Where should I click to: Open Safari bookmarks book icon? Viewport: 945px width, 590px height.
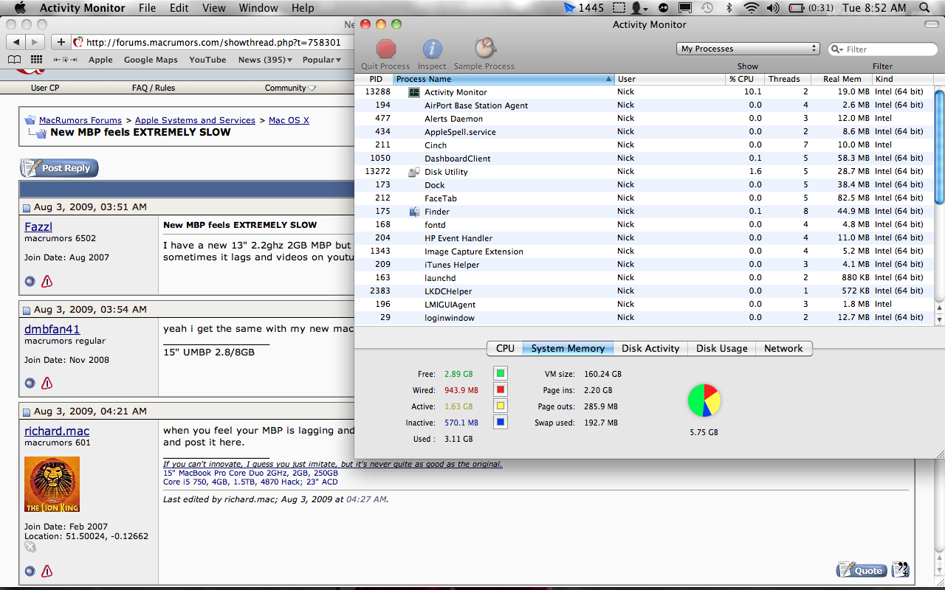click(14, 60)
